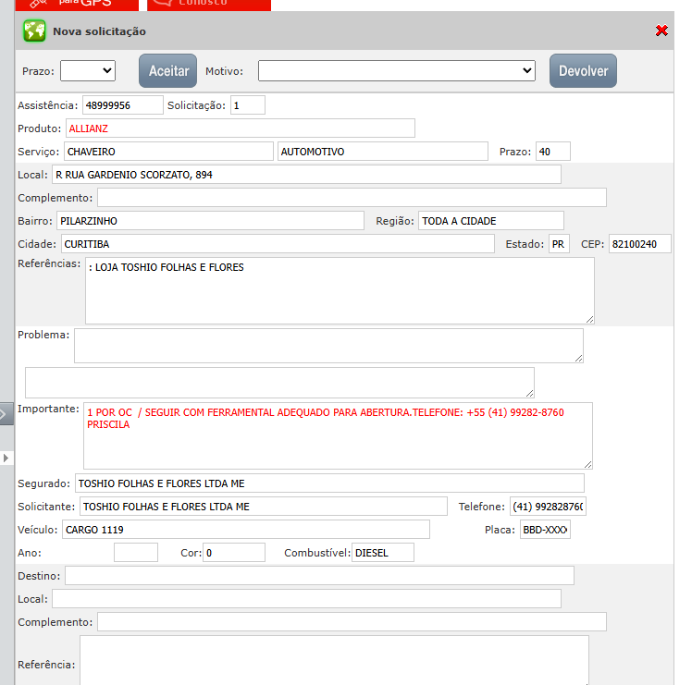
Task: Click the Cor field
Action: [234, 553]
